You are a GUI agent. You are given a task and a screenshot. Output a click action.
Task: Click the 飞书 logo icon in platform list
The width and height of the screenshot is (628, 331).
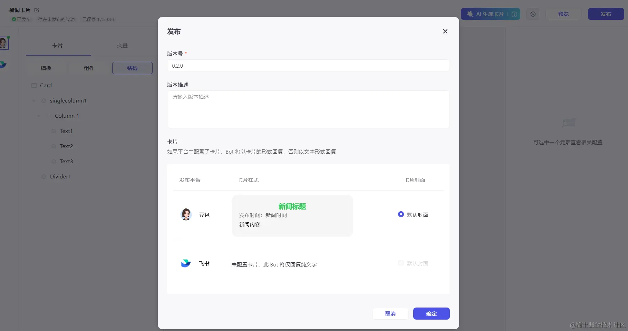coord(186,263)
